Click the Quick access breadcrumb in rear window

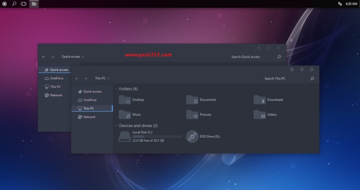(x=71, y=56)
